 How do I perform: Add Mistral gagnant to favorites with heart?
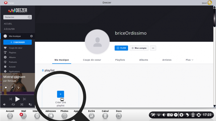pyautogui.click(x=6, y=88)
